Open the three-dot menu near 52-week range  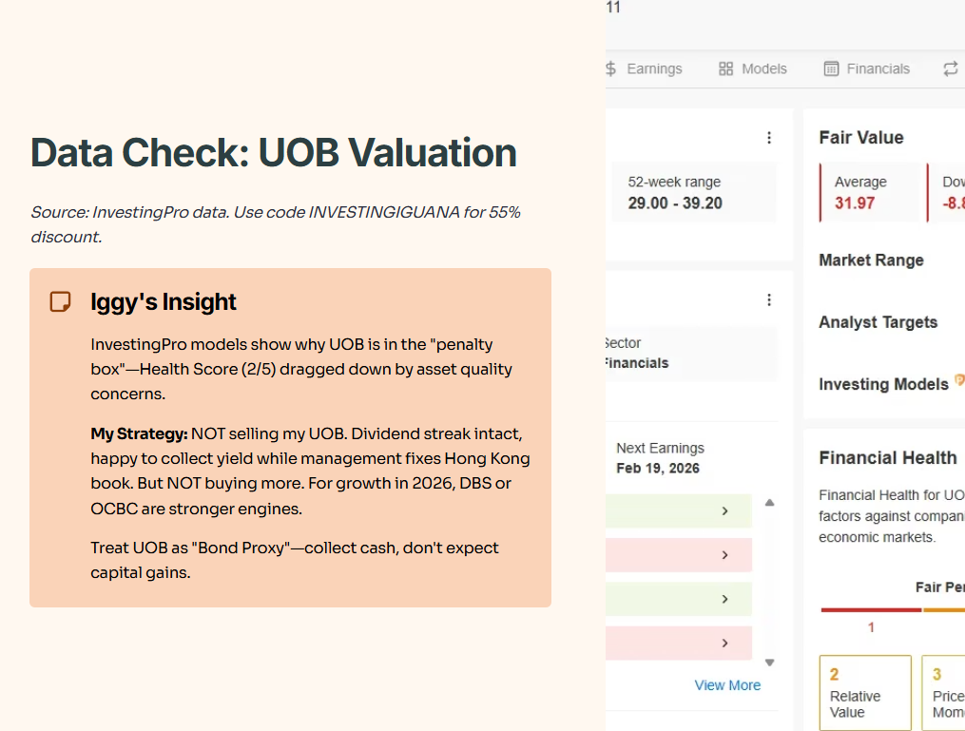pos(769,138)
